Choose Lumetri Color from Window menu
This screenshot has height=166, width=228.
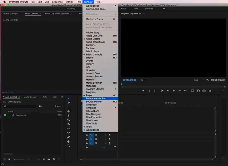100,74
